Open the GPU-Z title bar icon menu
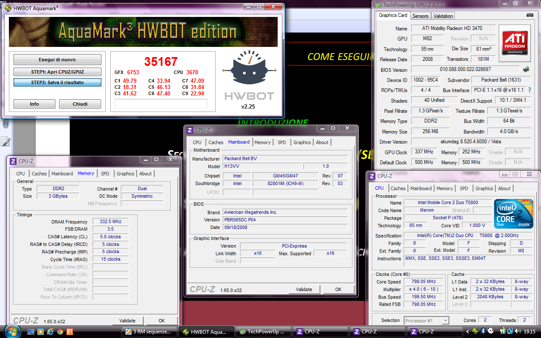Viewport: 541px width, 338px height. (377, 5)
